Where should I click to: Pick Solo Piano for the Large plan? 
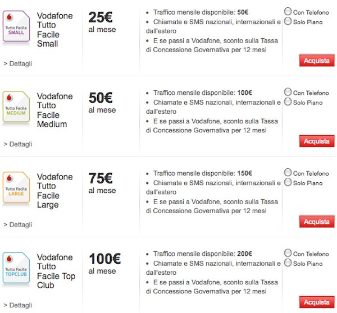pyautogui.click(x=288, y=182)
